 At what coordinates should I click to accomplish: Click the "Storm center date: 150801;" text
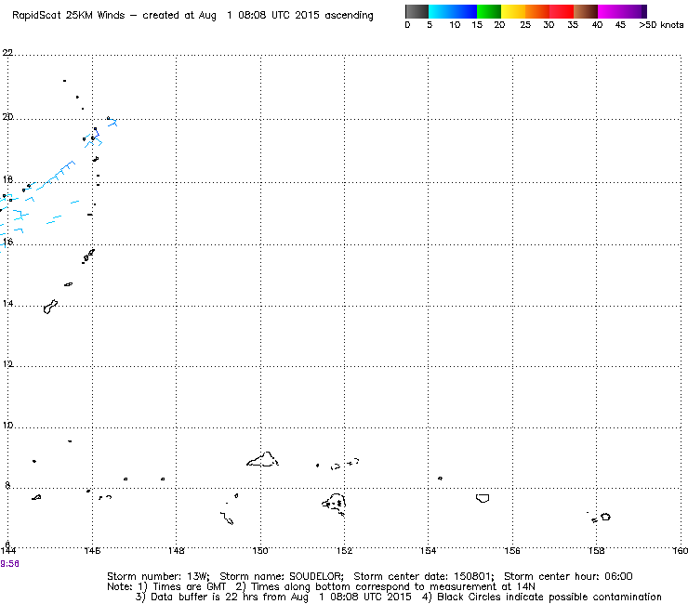(424, 576)
